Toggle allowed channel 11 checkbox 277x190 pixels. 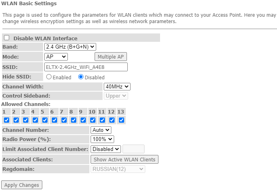click(102, 120)
